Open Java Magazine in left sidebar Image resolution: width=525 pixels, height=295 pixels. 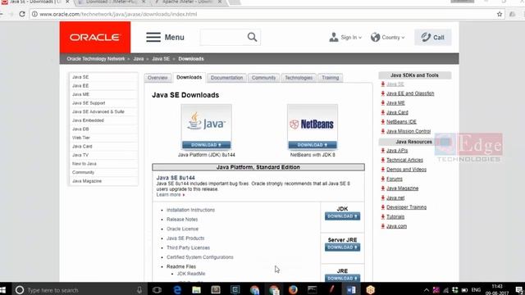tap(87, 181)
